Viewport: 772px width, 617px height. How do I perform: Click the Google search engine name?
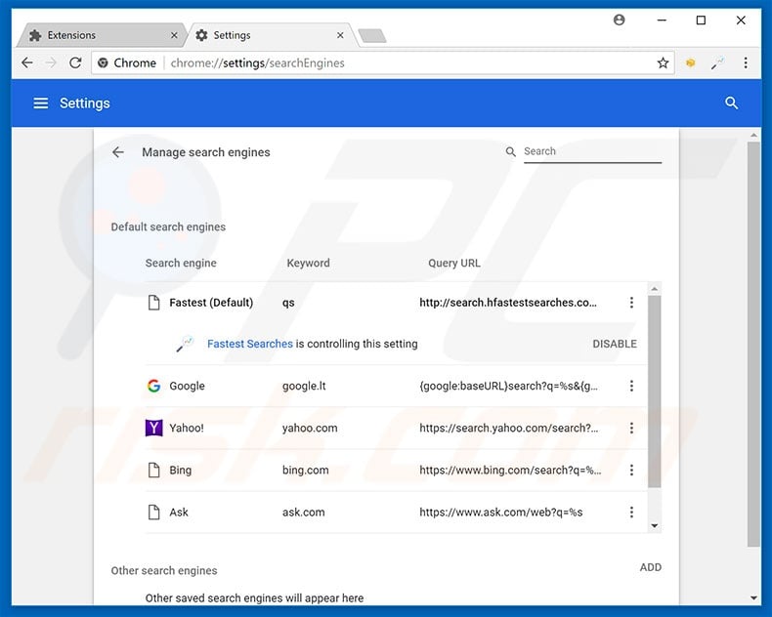pos(187,387)
